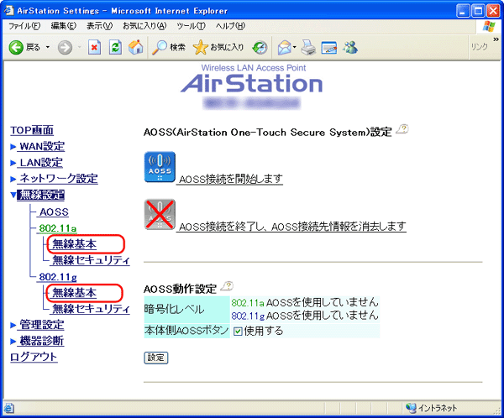Click the Refresh page icon
Screen dimensions: 504x418
point(115,48)
